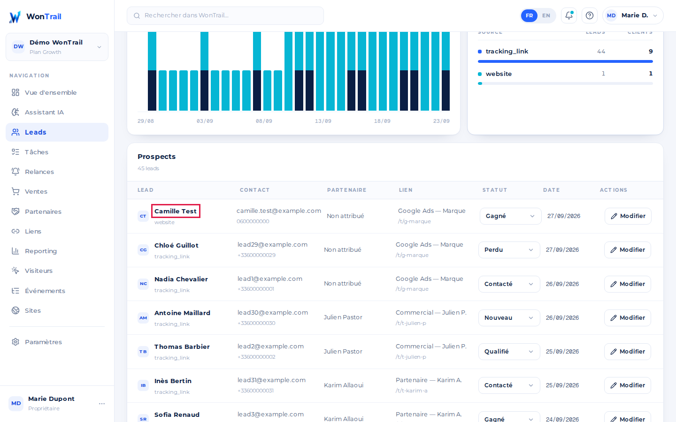Screen dimensions: 676x422
Task: Click the IB avatar of Inès Bertin
Action: coord(143,385)
